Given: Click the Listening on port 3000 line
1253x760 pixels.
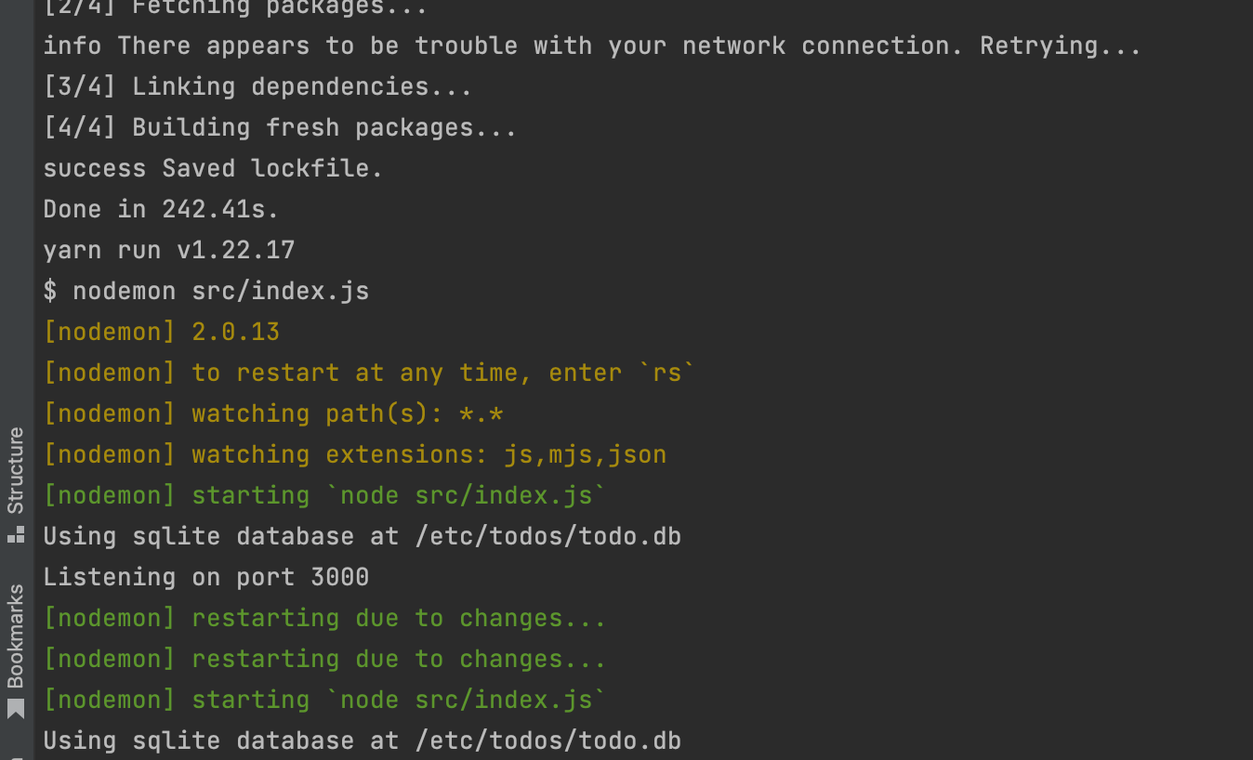Looking at the screenshot, I should (x=205, y=576).
